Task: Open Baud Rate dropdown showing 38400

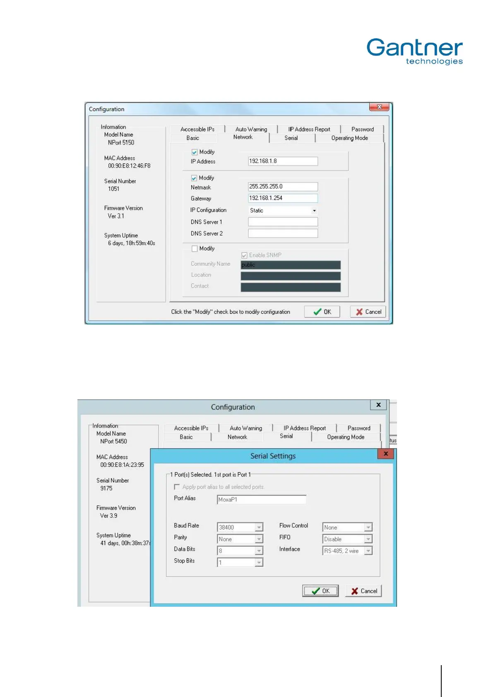Action: point(240,527)
